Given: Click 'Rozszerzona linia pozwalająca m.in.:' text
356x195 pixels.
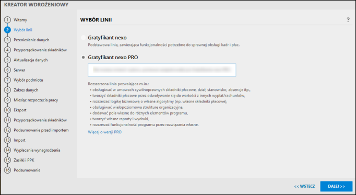Looking at the screenshot, I should coord(118,84).
